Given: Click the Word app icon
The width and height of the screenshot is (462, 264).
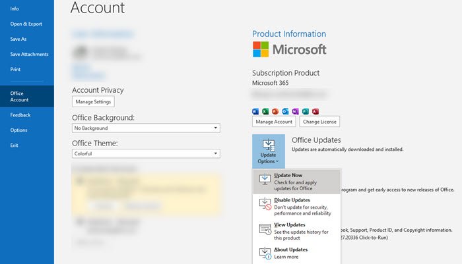Looking at the screenshot, I should [x=255, y=111].
